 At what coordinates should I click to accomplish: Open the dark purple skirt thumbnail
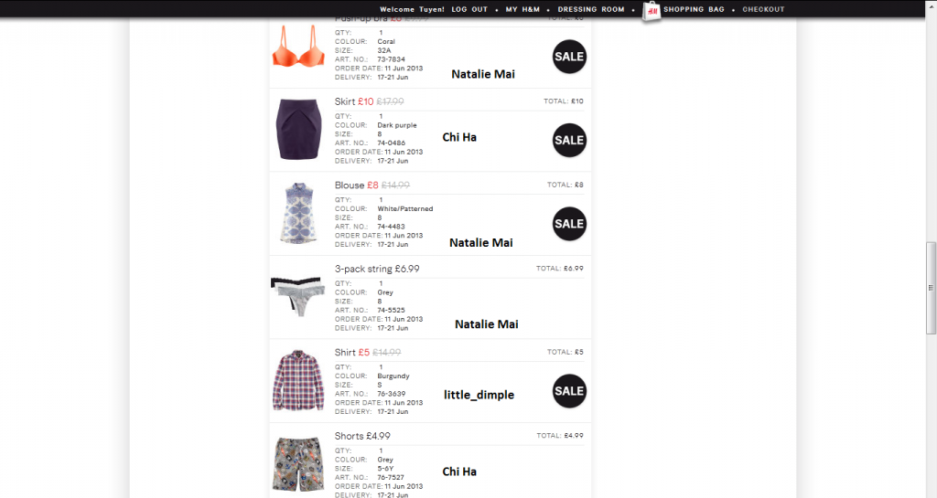pos(298,130)
